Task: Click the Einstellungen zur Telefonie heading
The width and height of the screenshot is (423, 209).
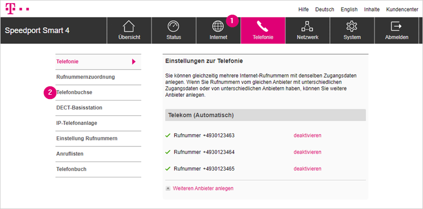Action: 204,61
